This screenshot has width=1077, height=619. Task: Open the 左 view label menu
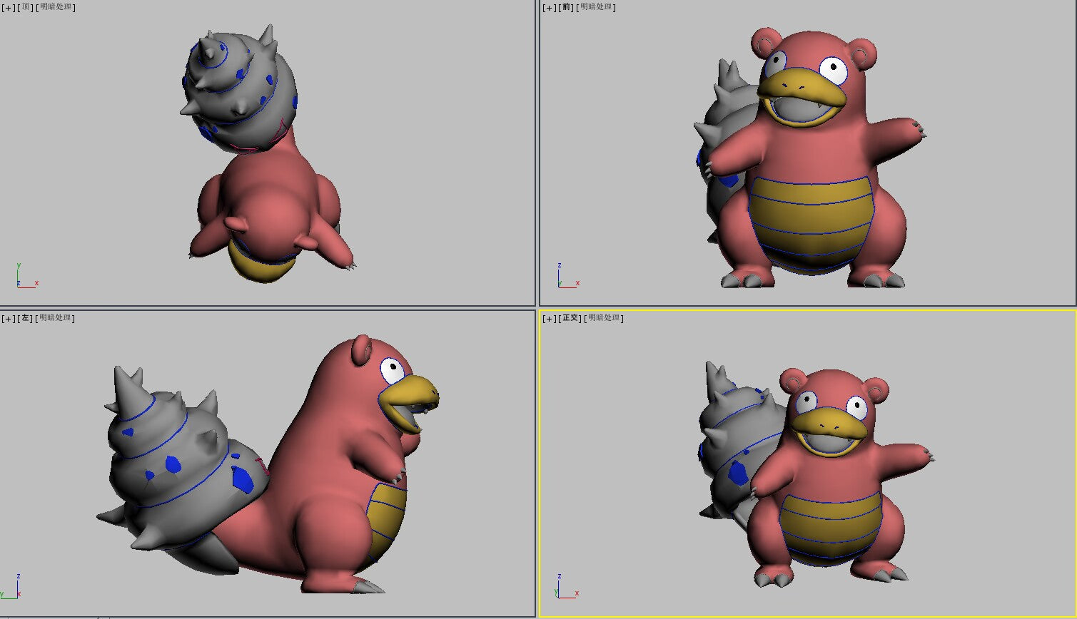25,318
